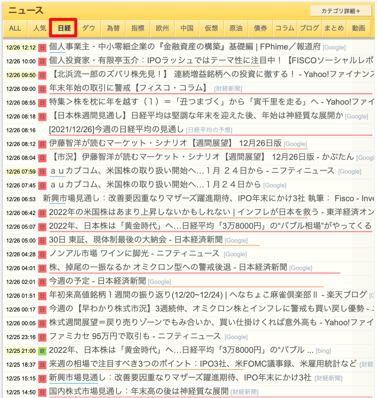Open article 特集＞株を枕に年を越す（１）

(x=211, y=102)
